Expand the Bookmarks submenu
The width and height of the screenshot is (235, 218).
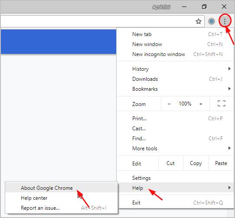(x=175, y=89)
